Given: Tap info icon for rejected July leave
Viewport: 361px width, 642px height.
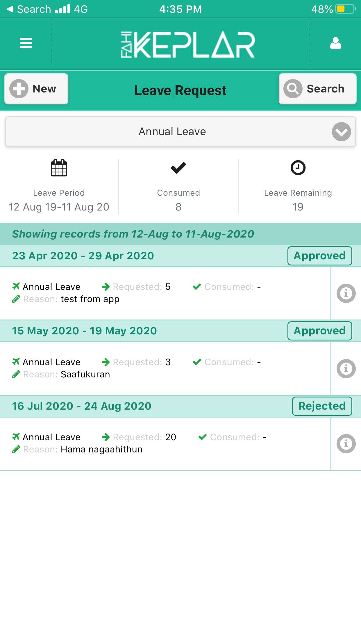Looking at the screenshot, I should coord(346,443).
